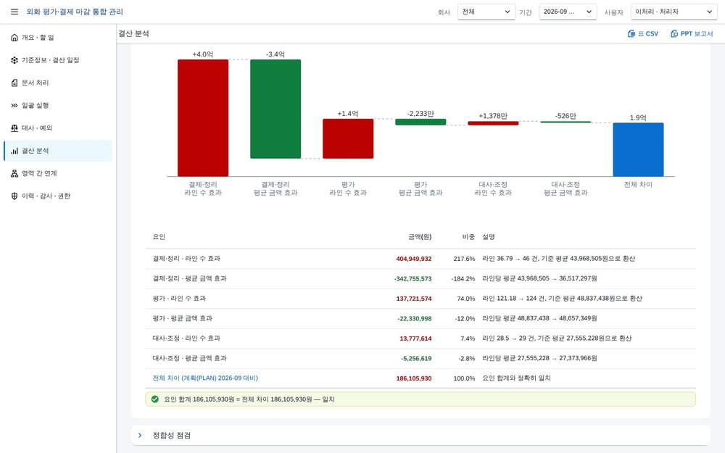Click the green -2,233만 평가 평균 금액 bar

click(x=420, y=122)
